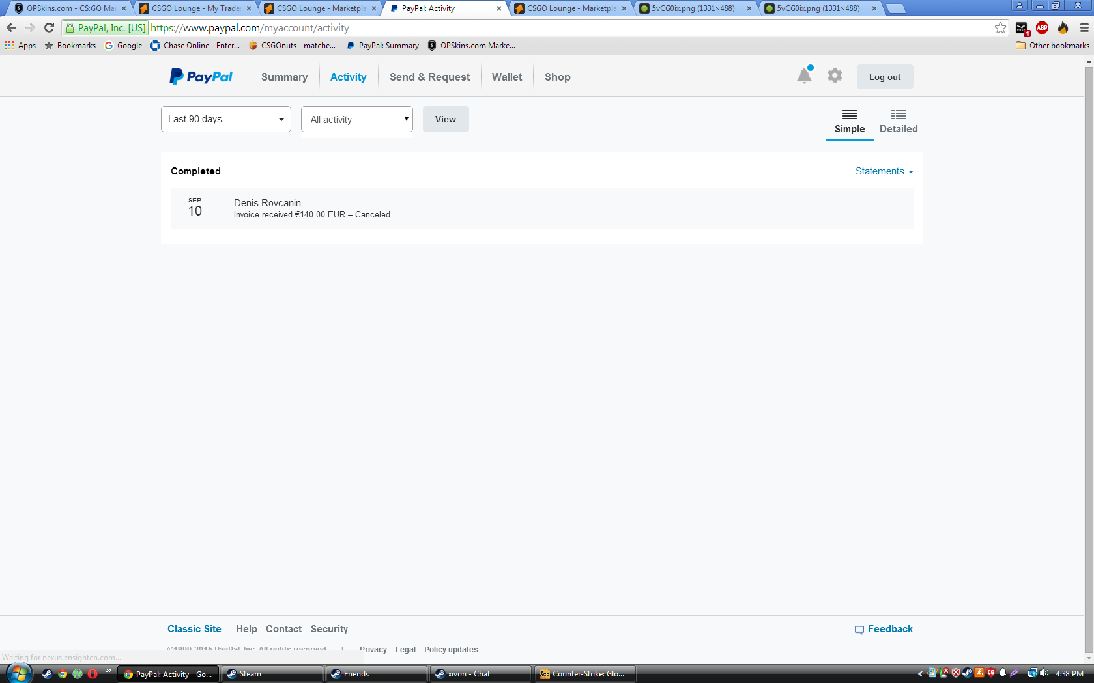This screenshot has width=1094, height=683.
Task: Open the Send & Request tab
Action: (x=429, y=77)
